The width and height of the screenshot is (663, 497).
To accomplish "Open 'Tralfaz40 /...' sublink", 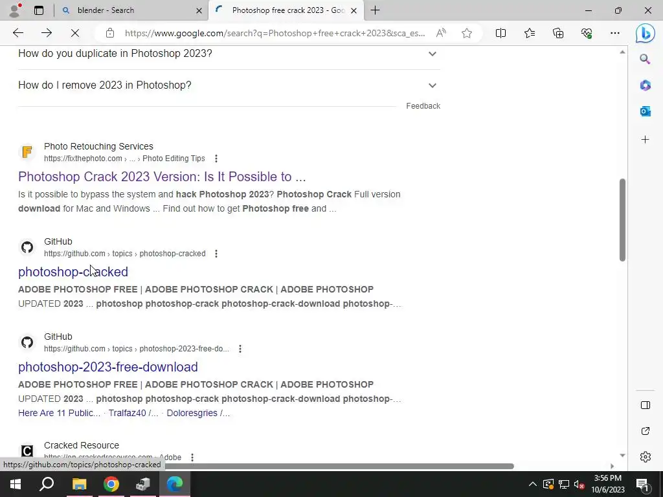I will click(x=133, y=413).
